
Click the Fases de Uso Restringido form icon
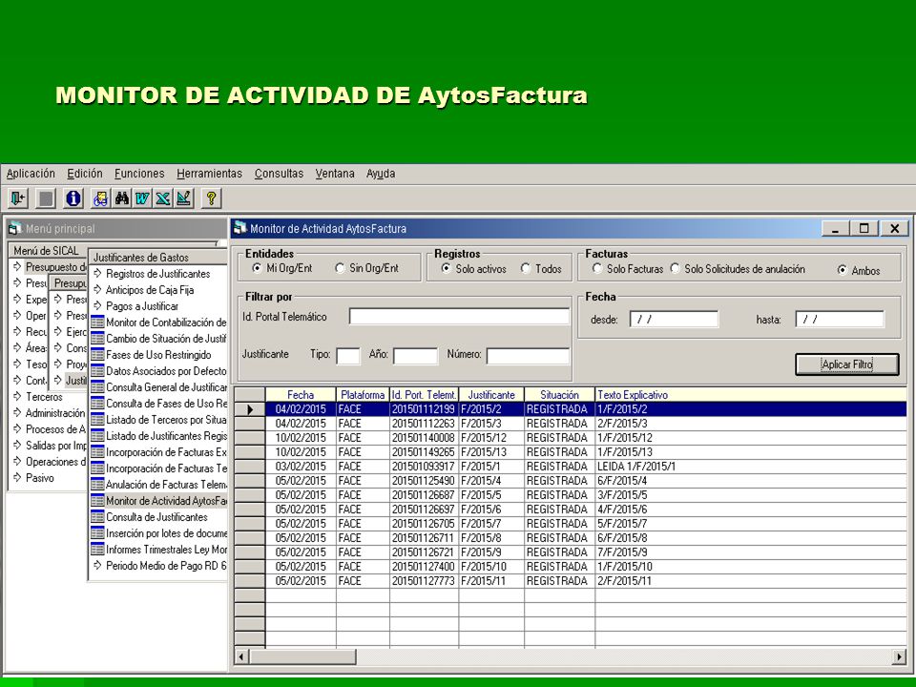97,355
